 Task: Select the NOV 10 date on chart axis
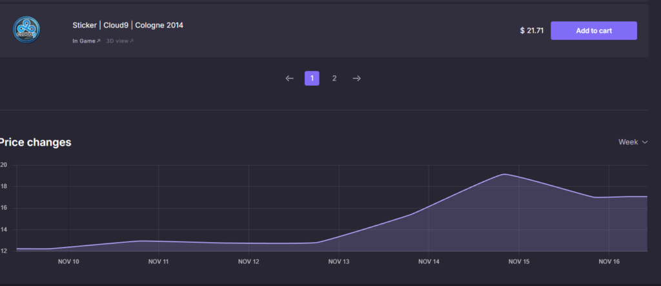[x=68, y=262]
